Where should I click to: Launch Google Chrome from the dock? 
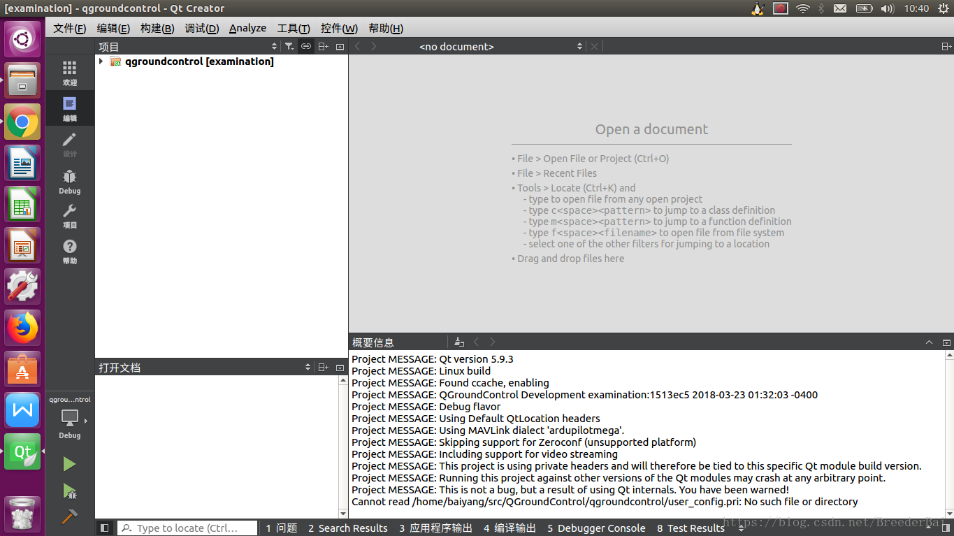click(x=23, y=122)
